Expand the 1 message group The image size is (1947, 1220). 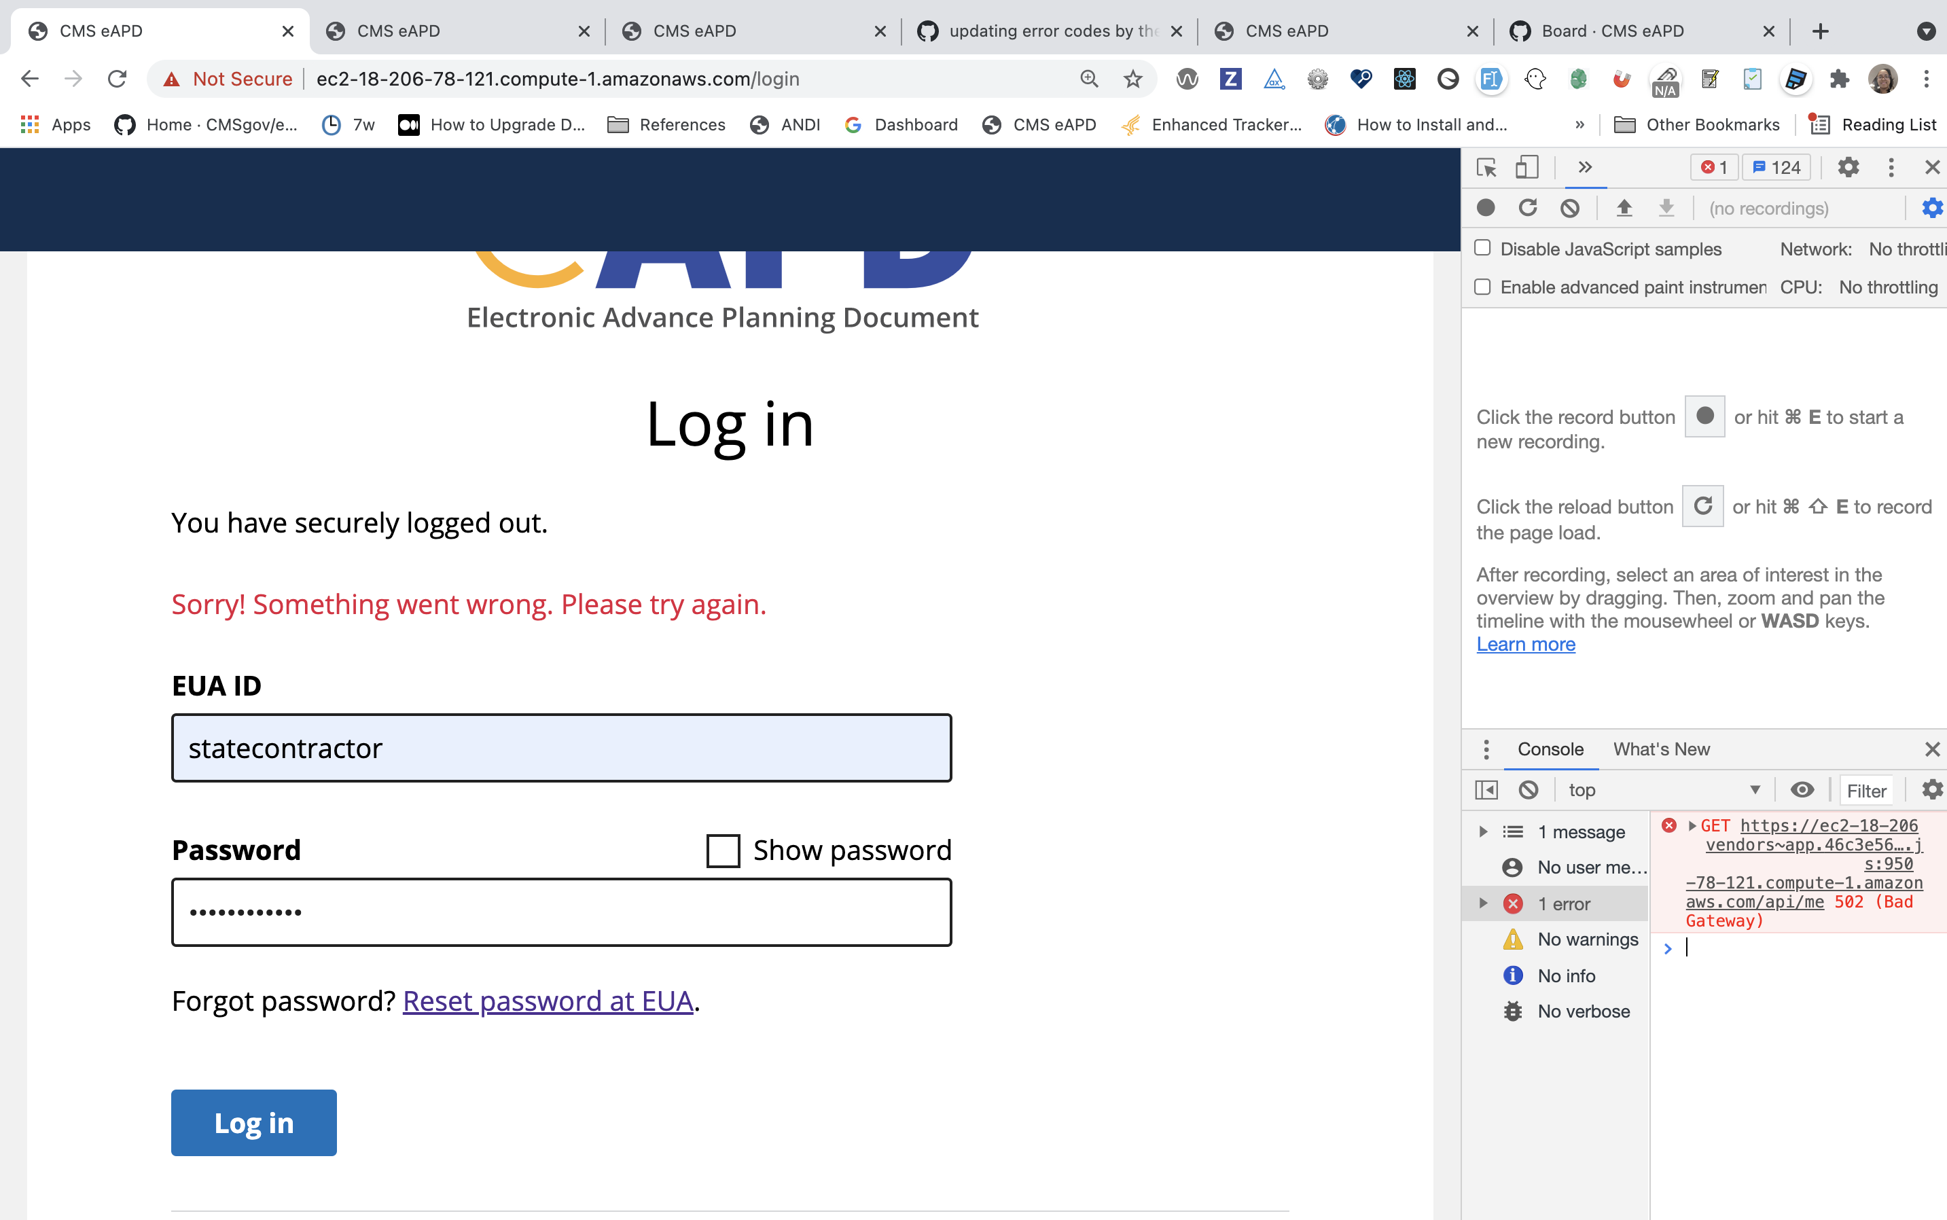click(1483, 831)
